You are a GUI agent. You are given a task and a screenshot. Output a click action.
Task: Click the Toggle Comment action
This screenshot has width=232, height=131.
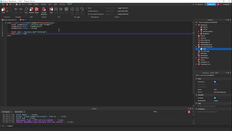point(123,8)
